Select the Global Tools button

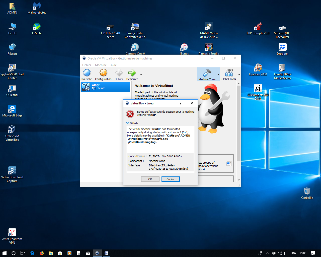228,75
